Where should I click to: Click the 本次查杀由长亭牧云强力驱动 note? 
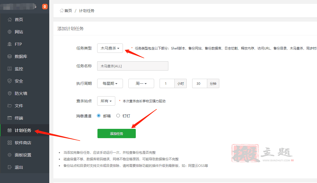tap(144, 101)
